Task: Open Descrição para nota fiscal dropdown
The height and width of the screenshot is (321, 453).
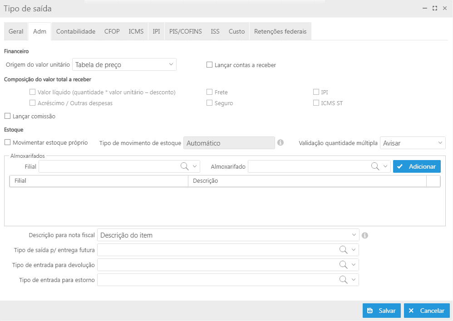Action: (x=228, y=235)
